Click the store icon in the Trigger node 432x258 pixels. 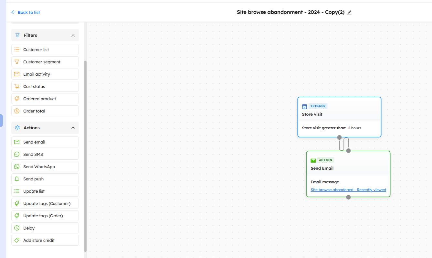pos(304,106)
